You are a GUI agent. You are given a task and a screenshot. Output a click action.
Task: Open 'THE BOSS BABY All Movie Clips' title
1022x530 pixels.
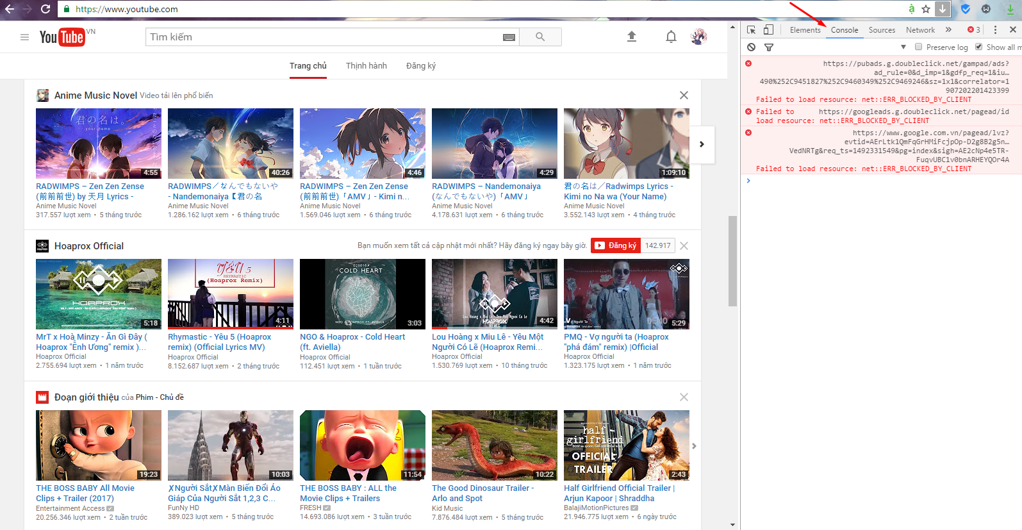[x=85, y=493]
